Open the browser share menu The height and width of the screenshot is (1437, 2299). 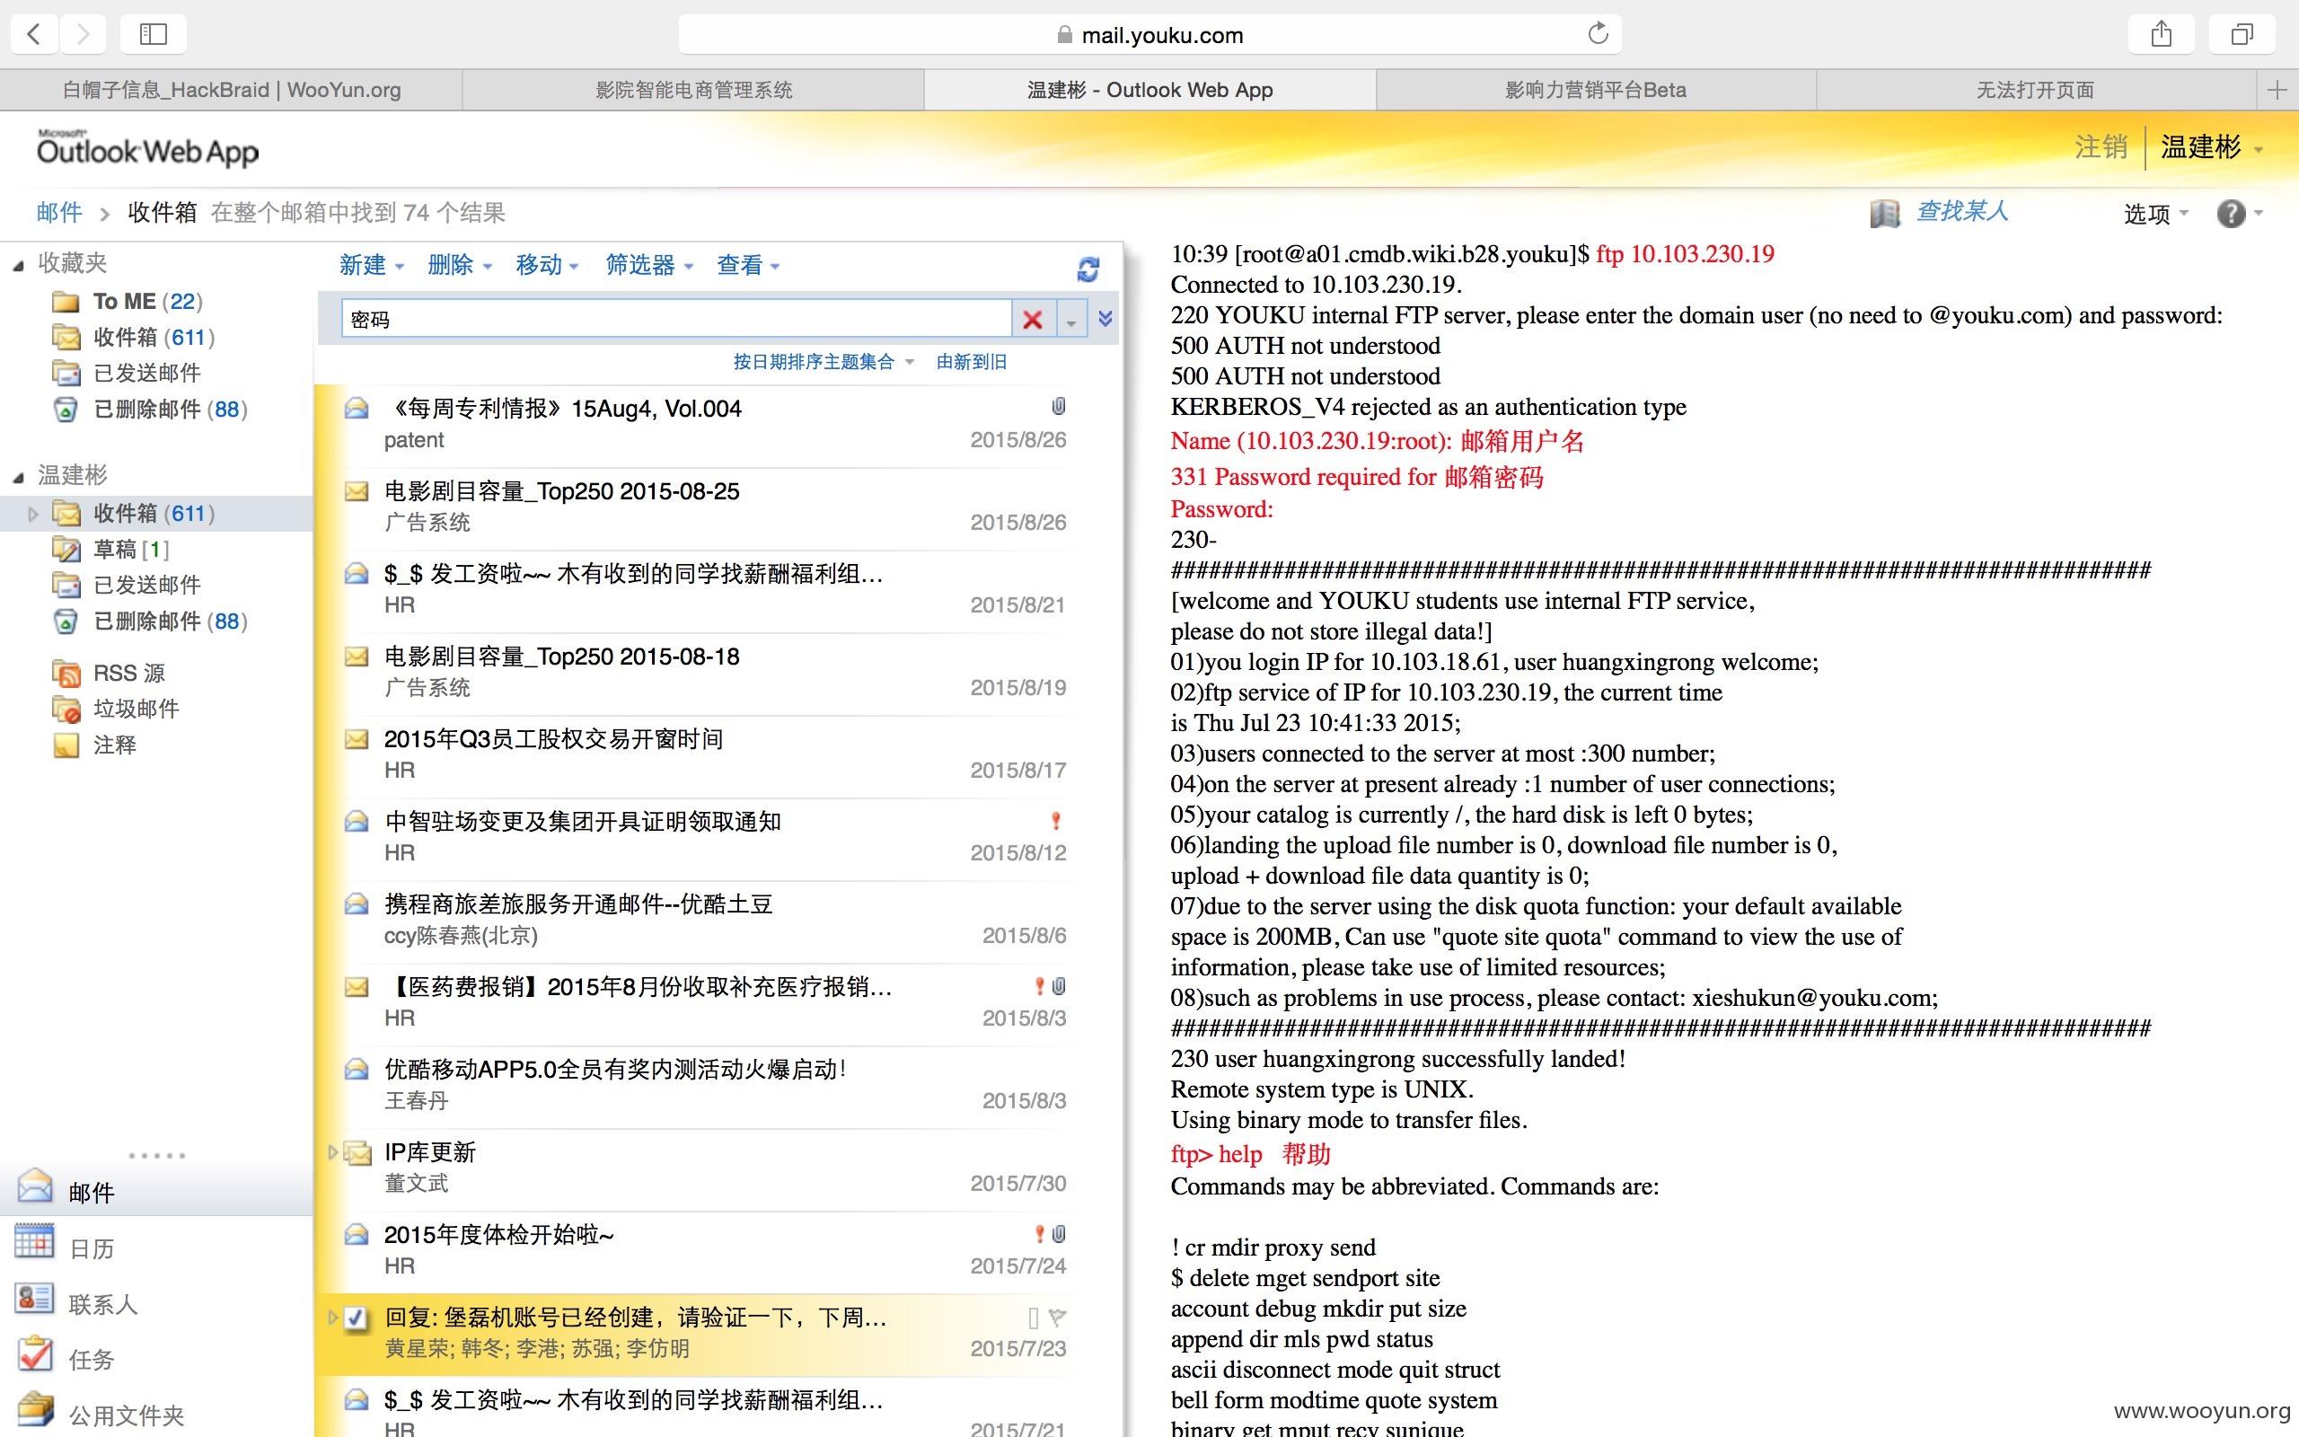(x=2162, y=34)
